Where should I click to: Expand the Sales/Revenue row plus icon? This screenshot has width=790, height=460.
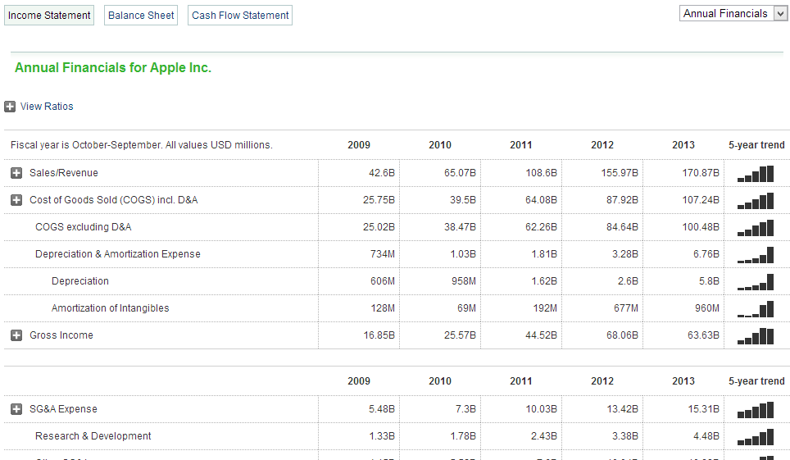pyautogui.click(x=16, y=173)
